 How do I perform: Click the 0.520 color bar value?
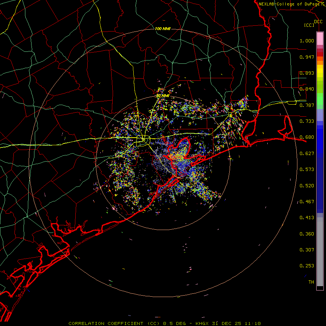click(307, 186)
